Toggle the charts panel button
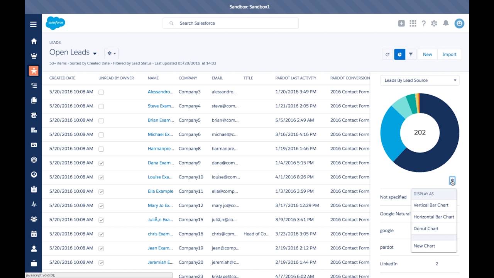Viewport: 494px width, 278px height. [399, 54]
